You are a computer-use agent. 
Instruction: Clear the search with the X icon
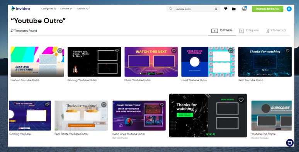tap(216, 9)
